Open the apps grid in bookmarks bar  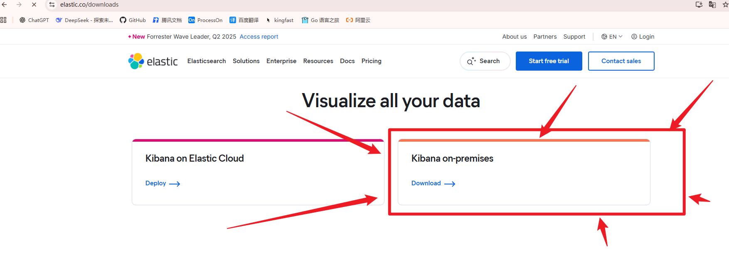coord(3,20)
